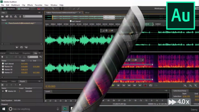
Task: Click the 0:30.000 timecode display
Action: pos(50,86)
